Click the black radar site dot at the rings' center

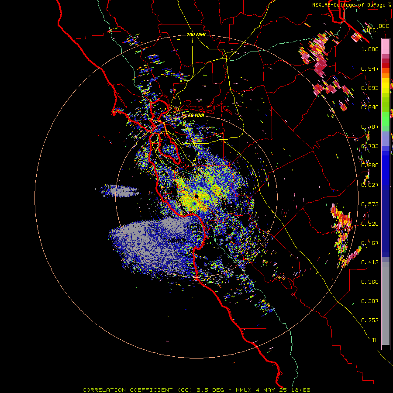pos(196,196)
